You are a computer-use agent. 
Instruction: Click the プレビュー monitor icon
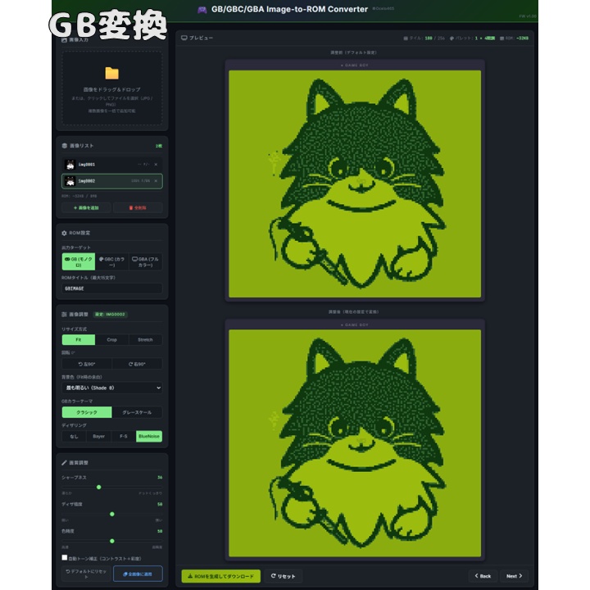pyautogui.click(x=184, y=38)
